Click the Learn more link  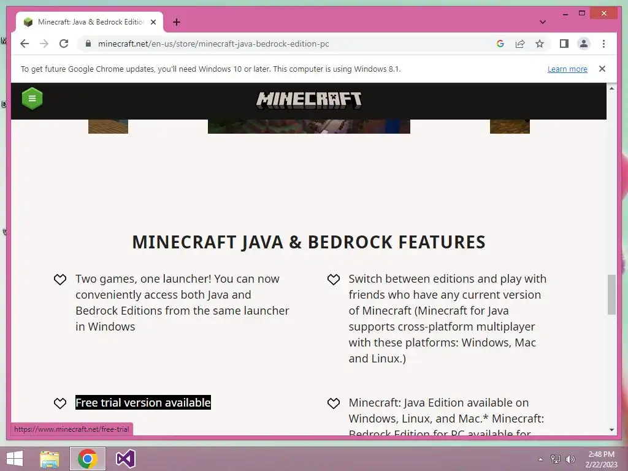pos(567,69)
